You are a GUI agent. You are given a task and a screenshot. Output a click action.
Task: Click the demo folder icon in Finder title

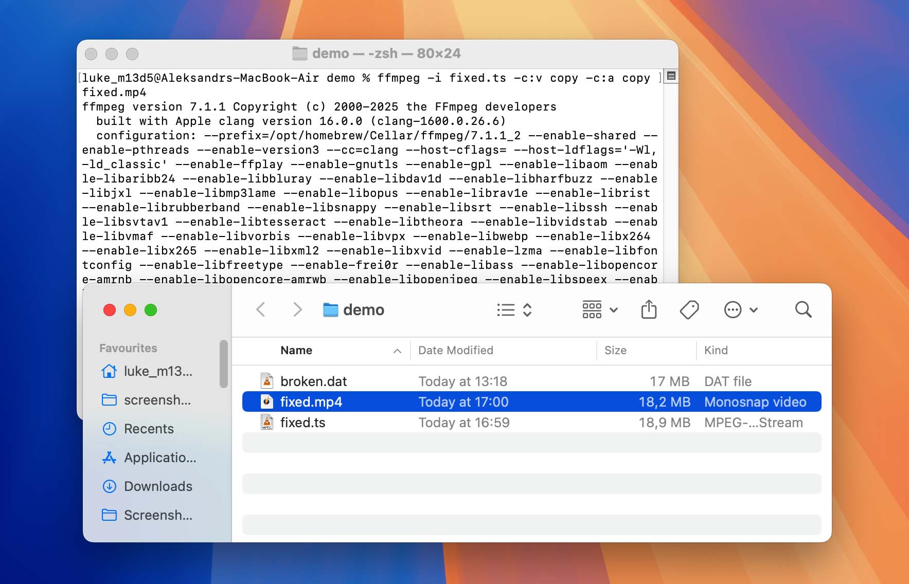(330, 309)
